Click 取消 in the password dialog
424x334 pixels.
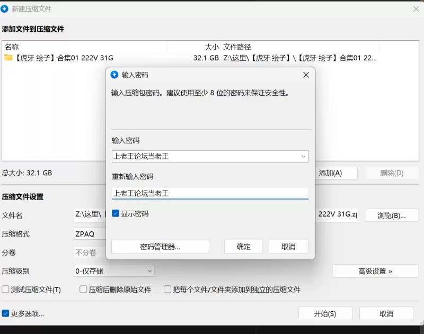(288, 247)
